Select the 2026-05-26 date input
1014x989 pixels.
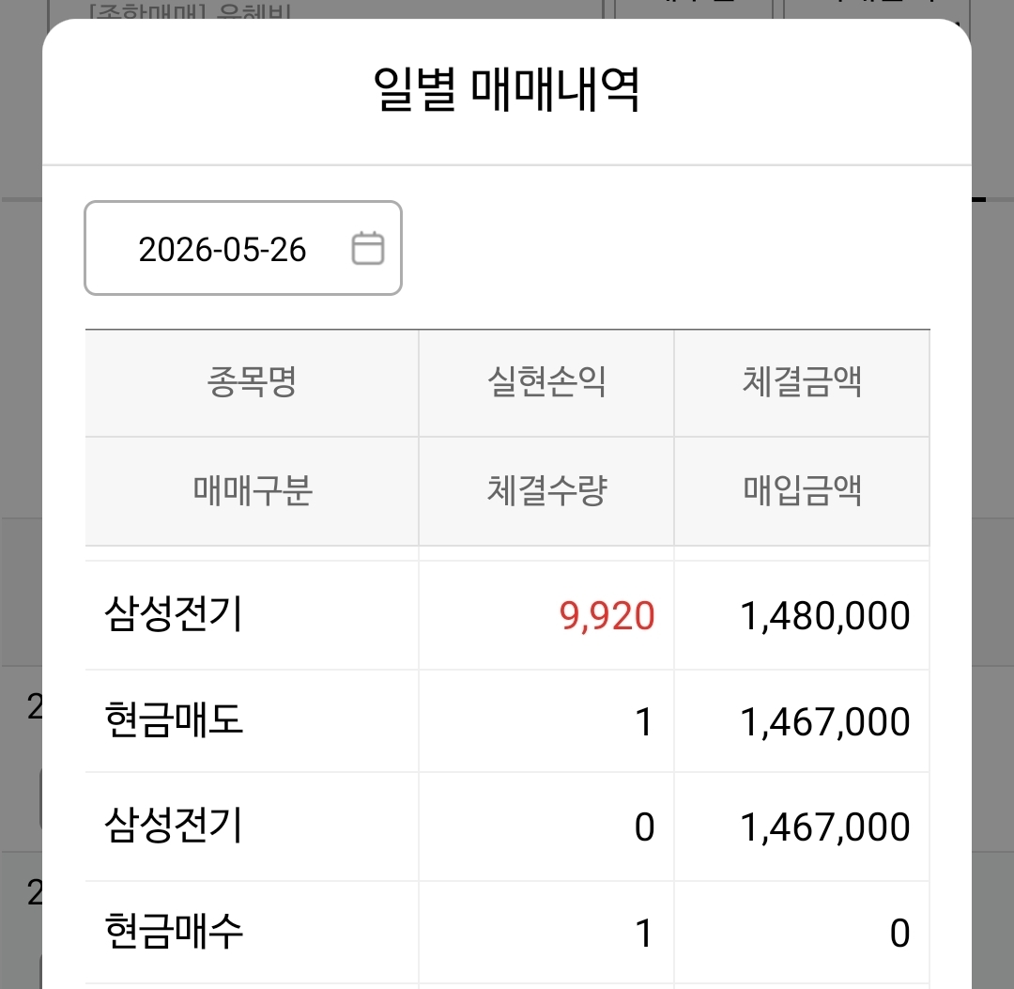243,248
